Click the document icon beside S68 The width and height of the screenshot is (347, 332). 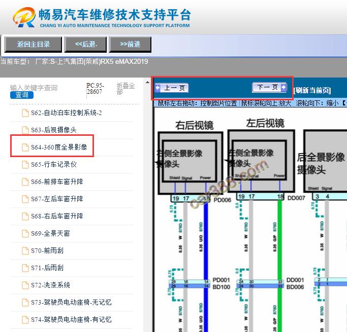[25, 216]
